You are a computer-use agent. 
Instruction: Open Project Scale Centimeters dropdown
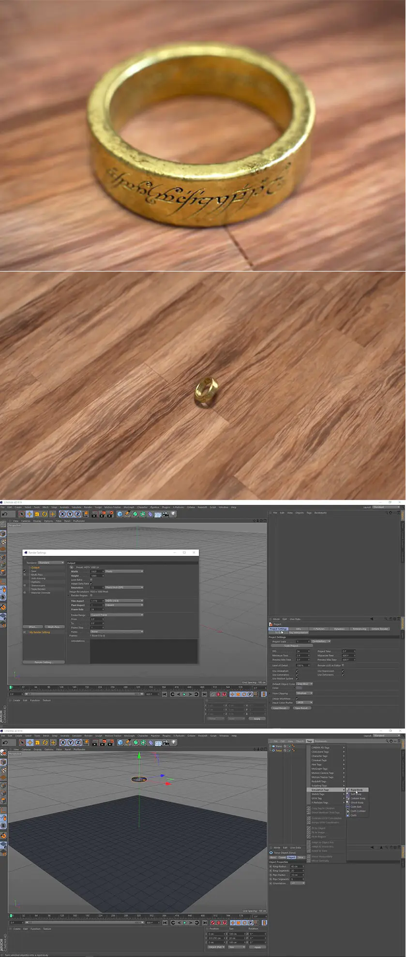pos(321,641)
